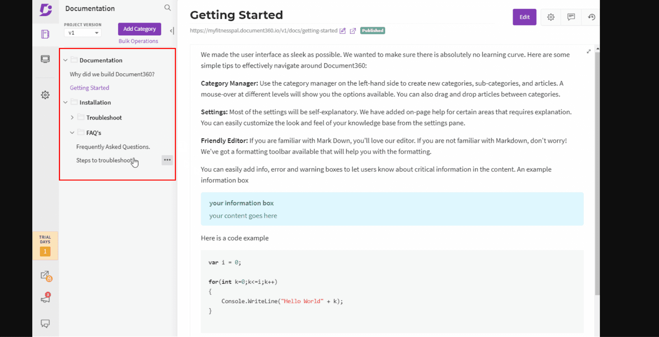Open article in new tab icon

[x=353, y=31]
